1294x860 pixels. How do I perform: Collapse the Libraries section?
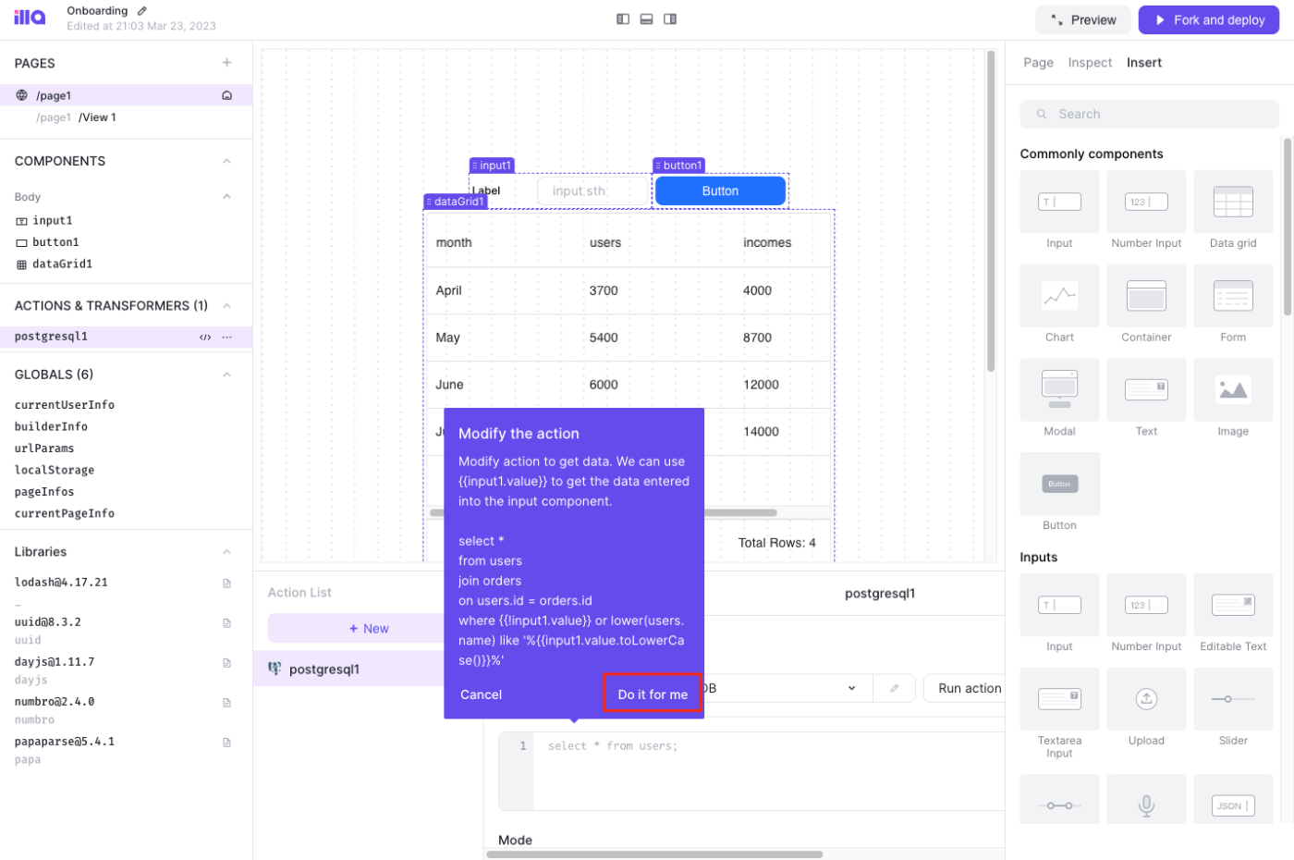point(226,552)
